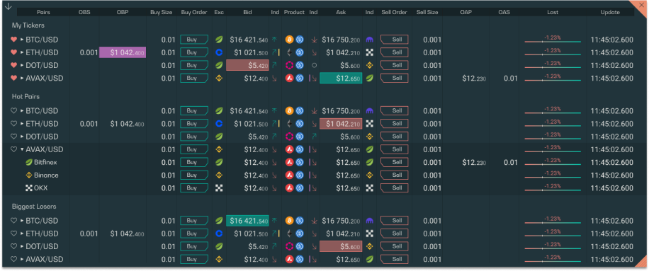Click Kraken icon beside Ask in Hot Pairs BTC/USD
This screenshot has height=271, width=649.
370,111
